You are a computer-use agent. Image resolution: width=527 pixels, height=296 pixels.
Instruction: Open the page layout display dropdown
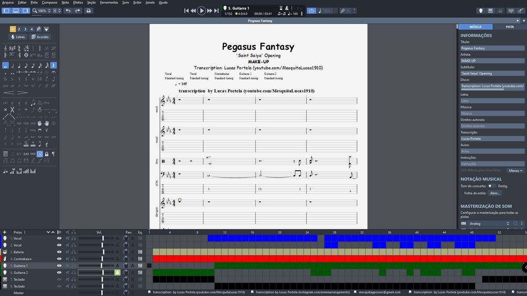pos(57,10)
